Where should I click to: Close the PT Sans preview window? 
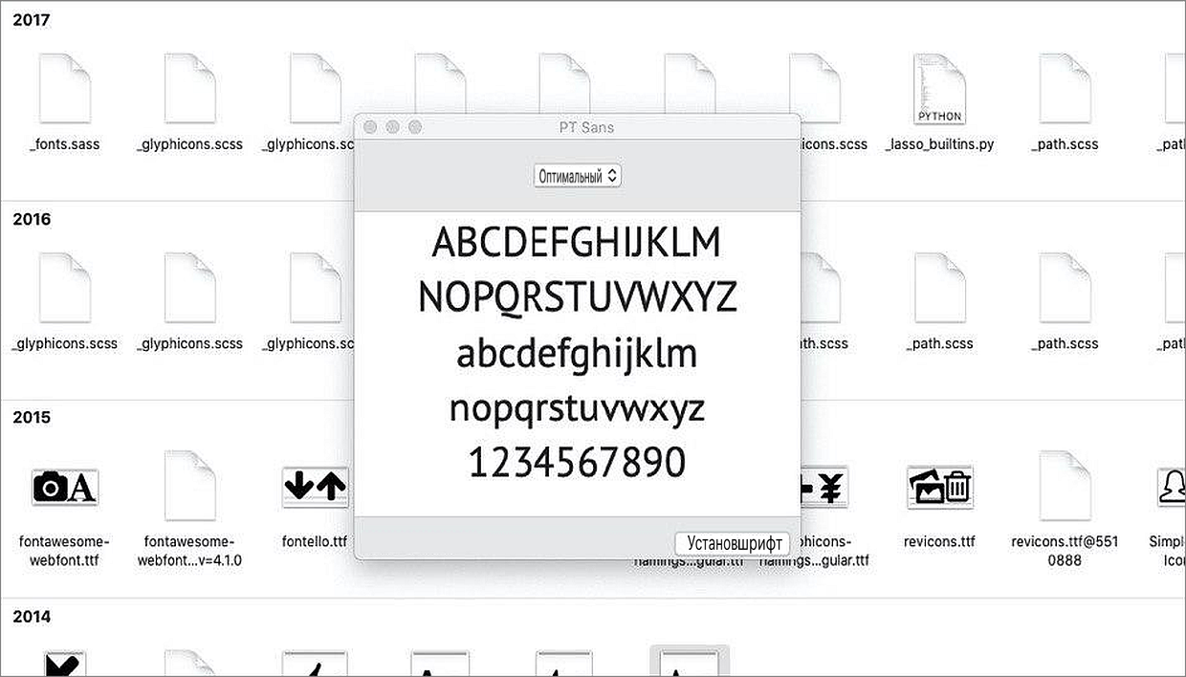[x=369, y=127]
